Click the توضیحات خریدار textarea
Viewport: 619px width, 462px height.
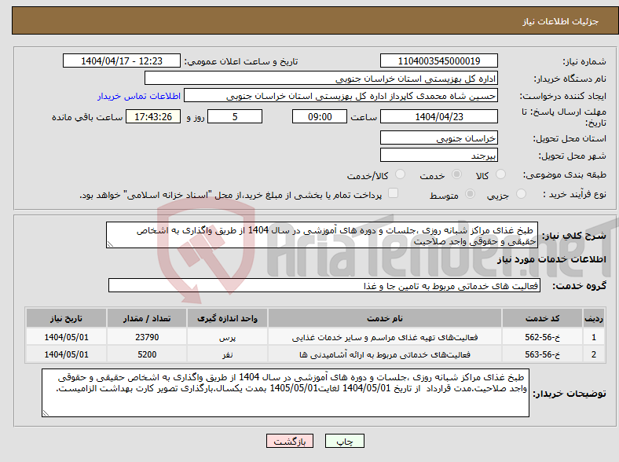click(x=285, y=393)
